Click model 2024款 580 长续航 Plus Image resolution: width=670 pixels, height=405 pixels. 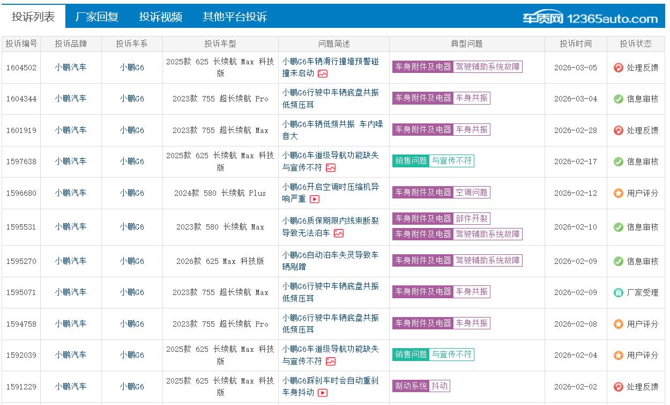(220, 193)
